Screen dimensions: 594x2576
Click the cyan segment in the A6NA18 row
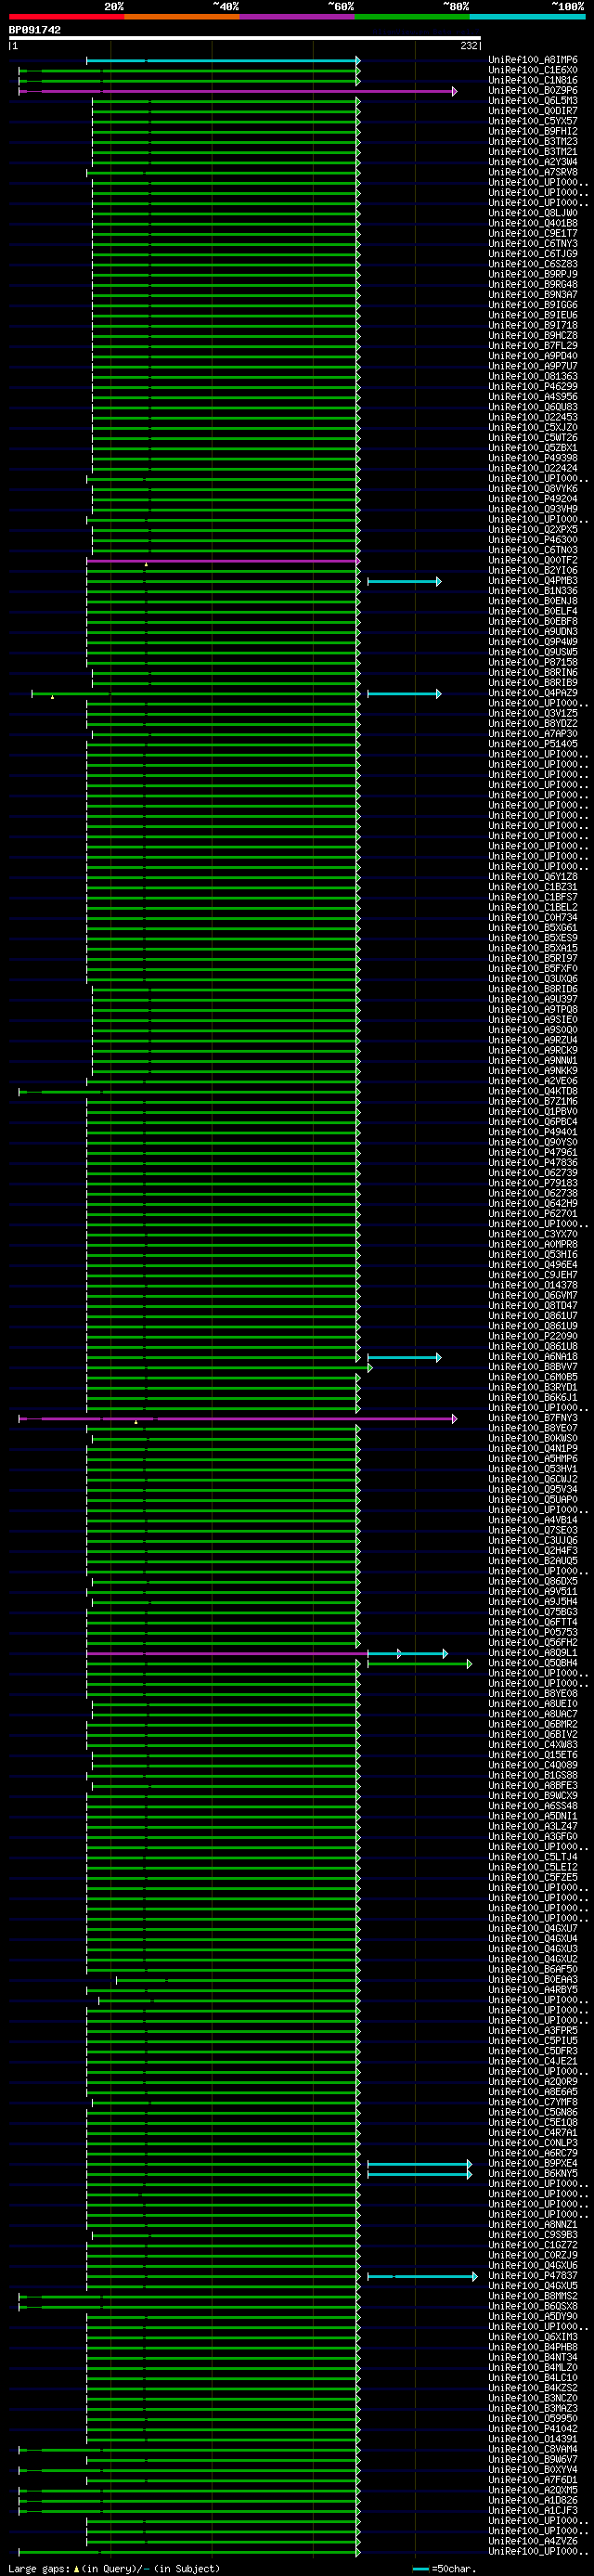(404, 1358)
